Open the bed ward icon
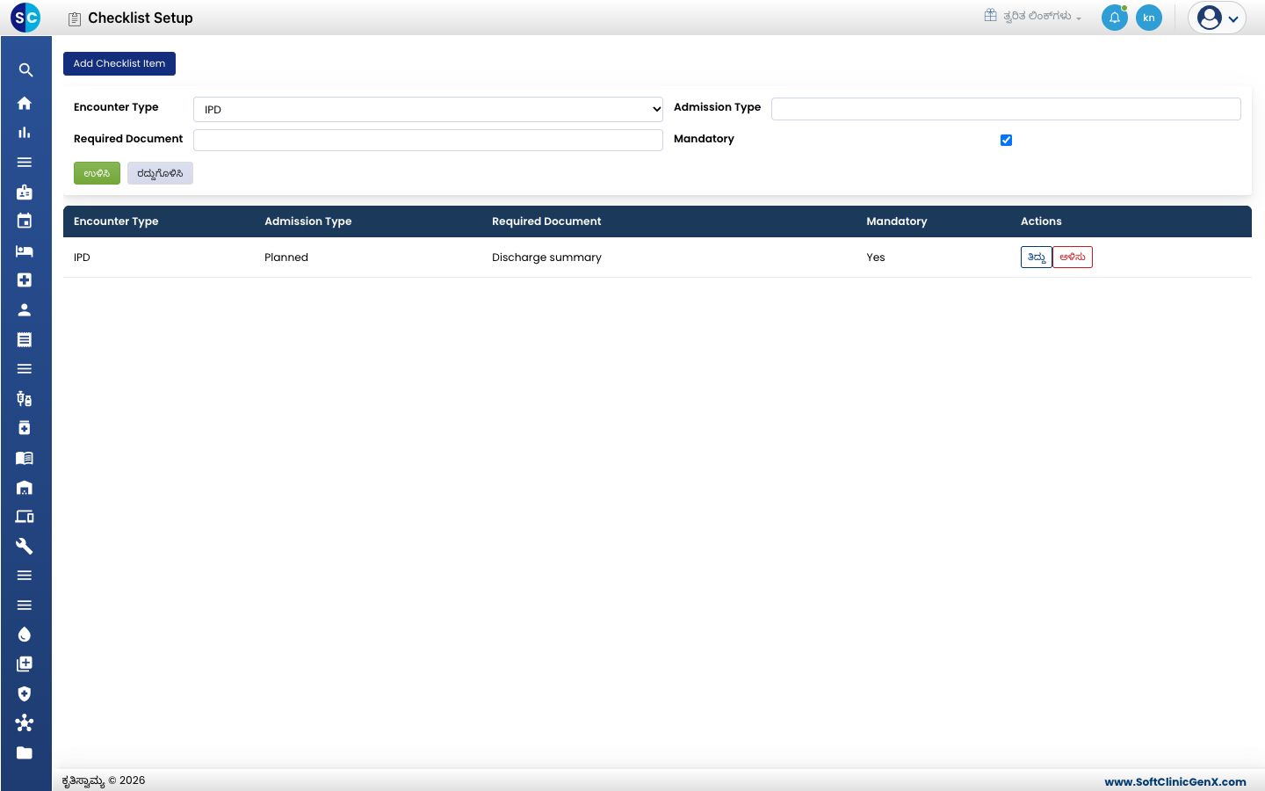Viewport: 1265px width, 791px height. tap(25, 250)
